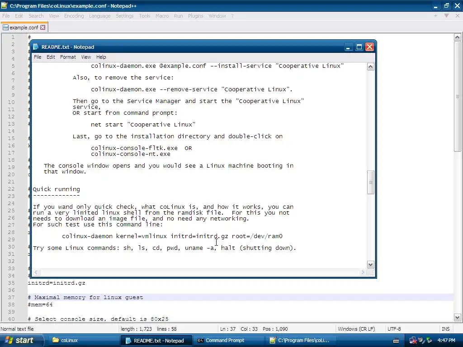463x347 pixels.
Task: Open the Window menu in Notepad++
Action: [x=217, y=16]
